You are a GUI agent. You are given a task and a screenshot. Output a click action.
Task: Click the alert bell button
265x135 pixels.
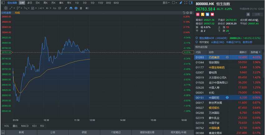pos(248,15)
